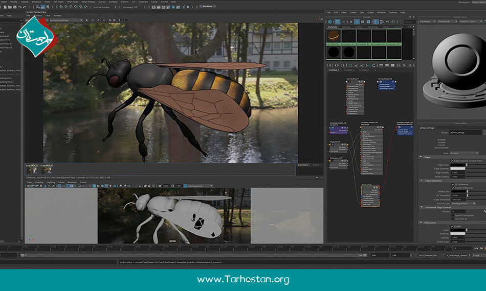Screen dimensions: 486x291
Task: Click the Comment tab beside the snapshots
Action: click(303, 165)
